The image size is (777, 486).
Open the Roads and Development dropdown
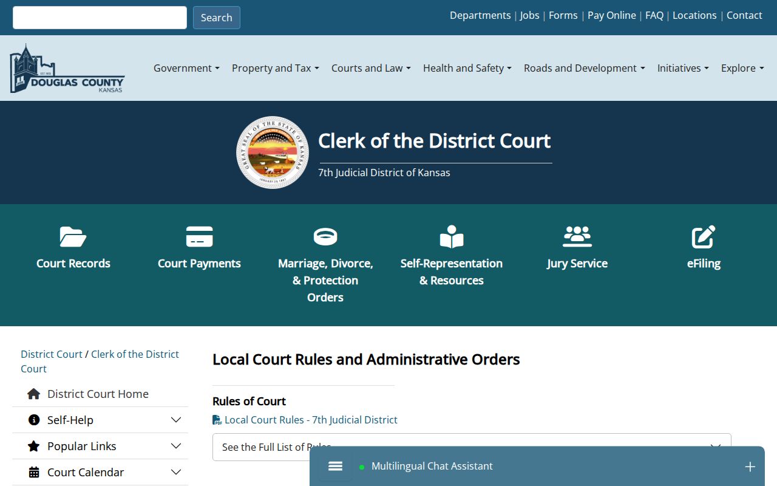(x=585, y=68)
